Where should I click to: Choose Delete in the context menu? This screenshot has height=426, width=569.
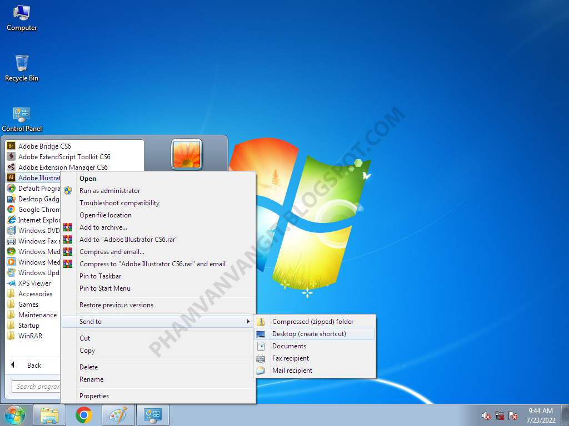tap(158, 367)
